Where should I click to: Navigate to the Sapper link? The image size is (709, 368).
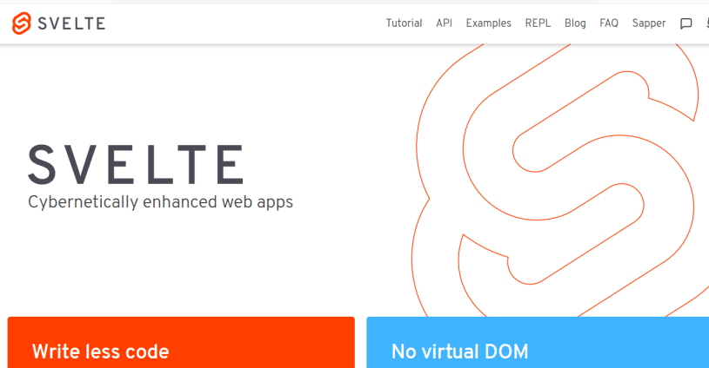click(649, 23)
